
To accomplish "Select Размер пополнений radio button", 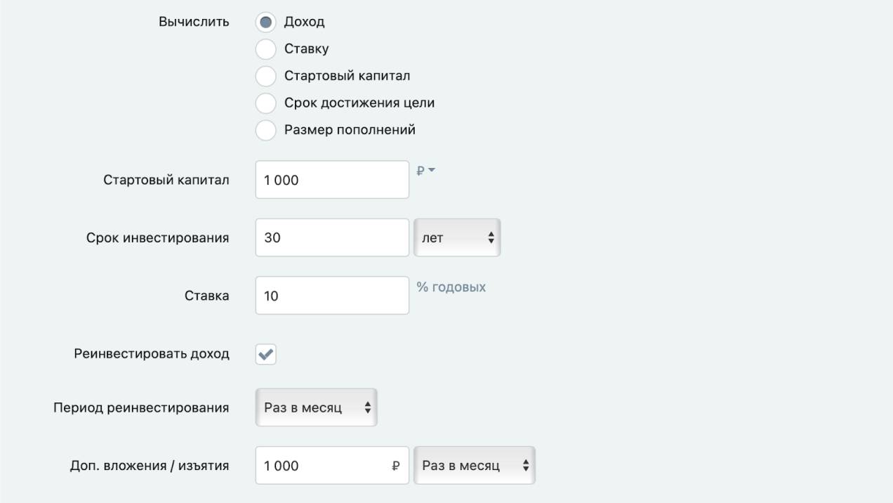I will click(x=265, y=130).
